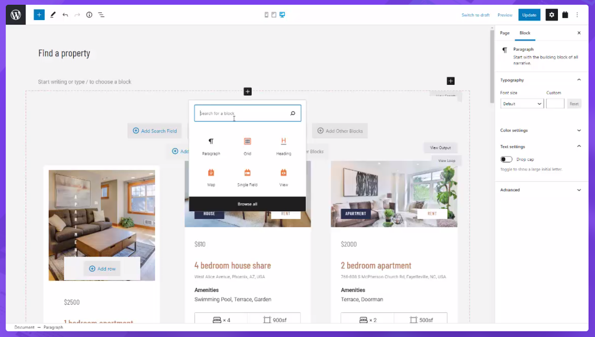Select the Tools pencil icon

coord(53,15)
